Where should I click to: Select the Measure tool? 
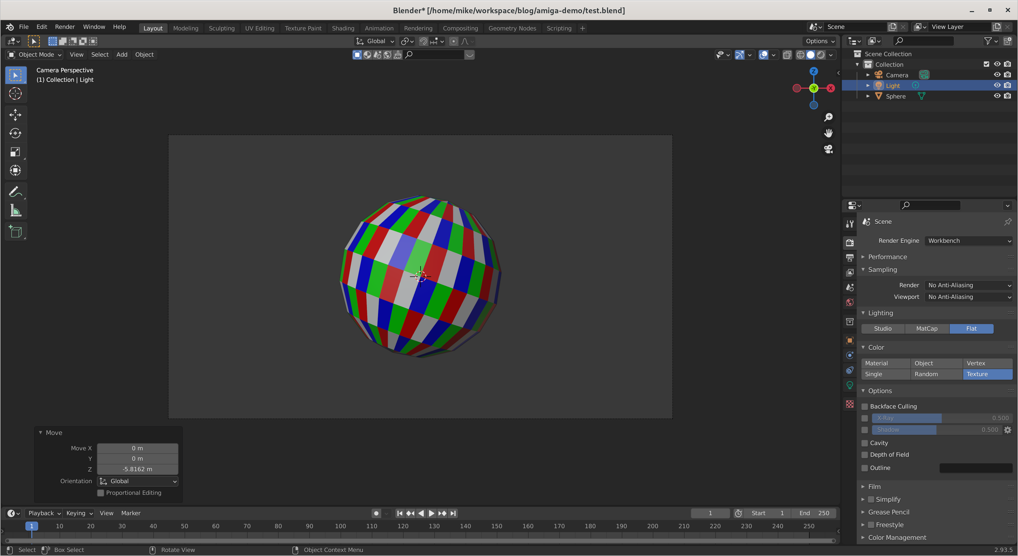[x=15, y=211]
